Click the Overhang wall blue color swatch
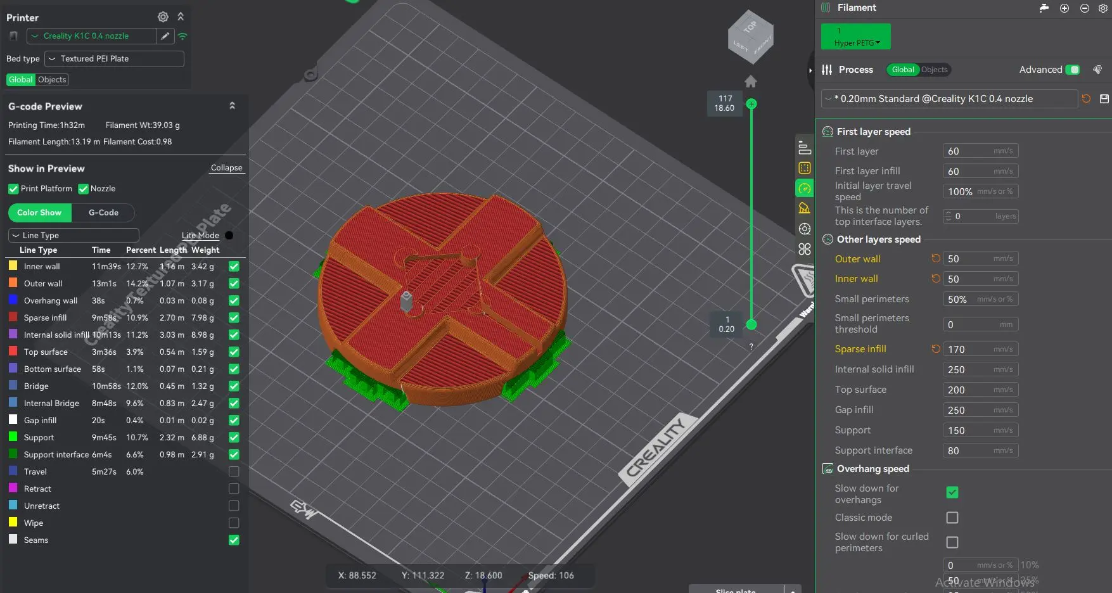 (13, 300)
